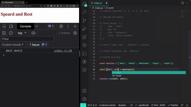Click the share icon in address bar
The height and width of the screenshot is (107, 191).
tap(41, 6)
